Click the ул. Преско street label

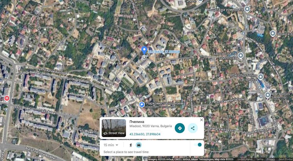point(38,24)
